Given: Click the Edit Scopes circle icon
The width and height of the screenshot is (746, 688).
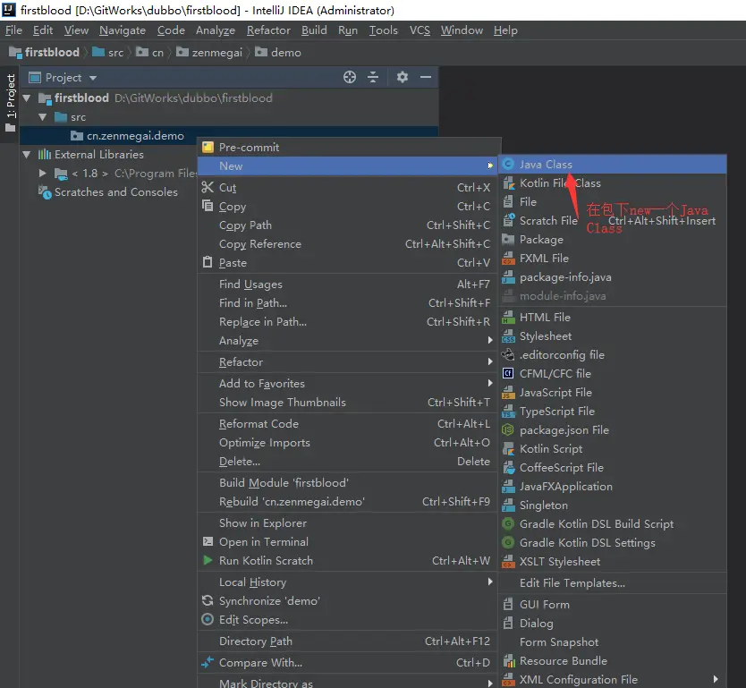Looking at the screenshot, I should click(208, 619).
